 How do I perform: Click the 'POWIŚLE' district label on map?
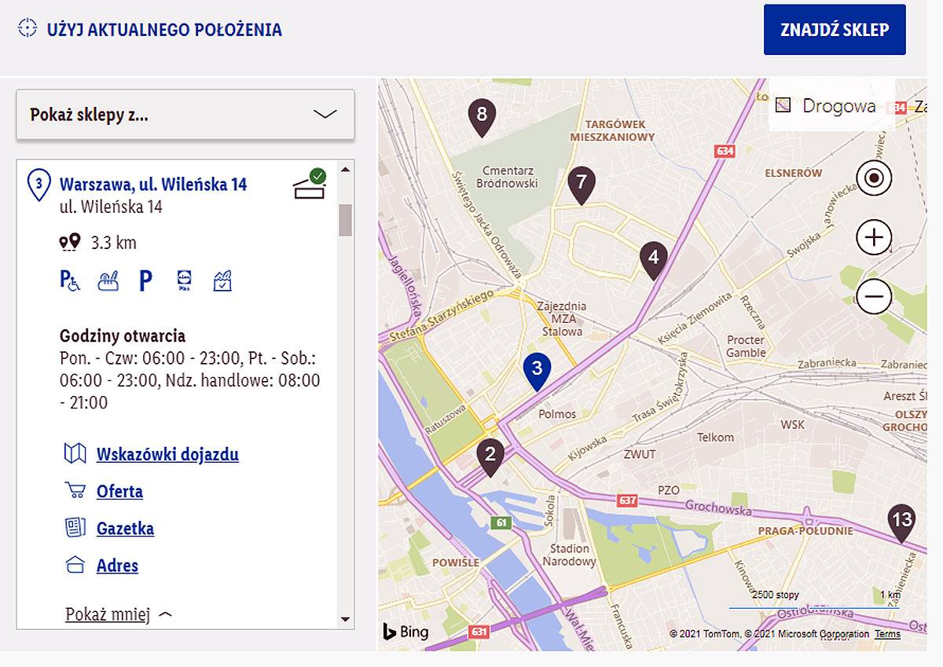pyautogui.click(x=455, y=563)
